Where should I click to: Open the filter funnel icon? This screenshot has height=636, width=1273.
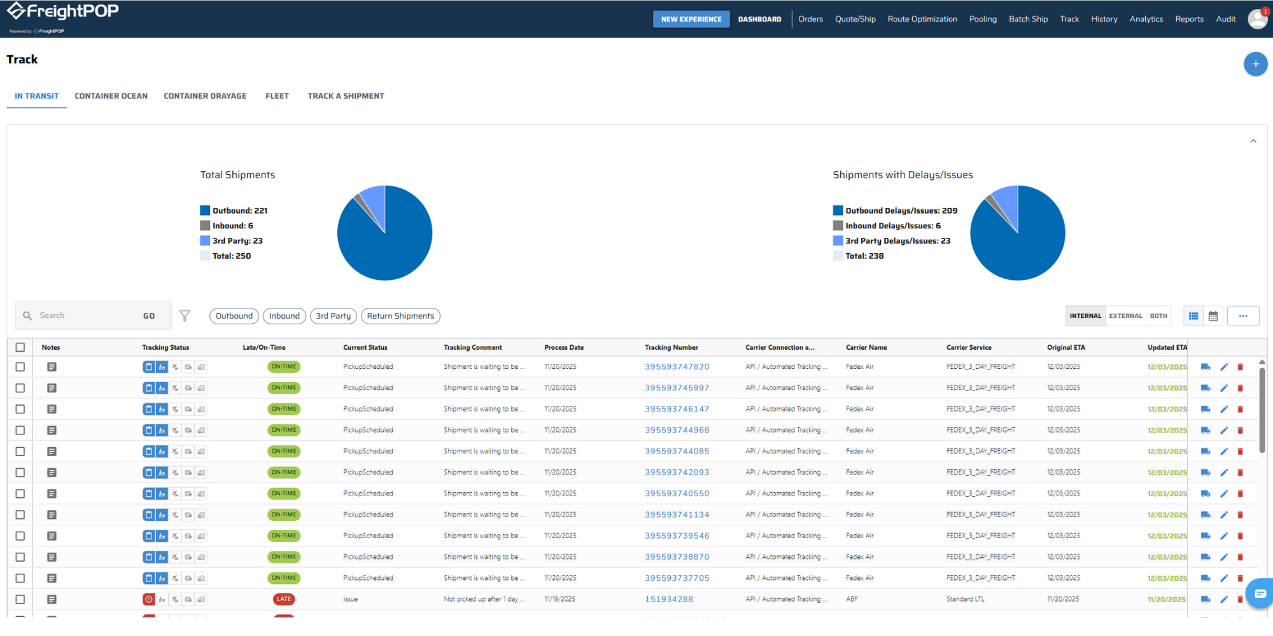[x=185, y=315]
